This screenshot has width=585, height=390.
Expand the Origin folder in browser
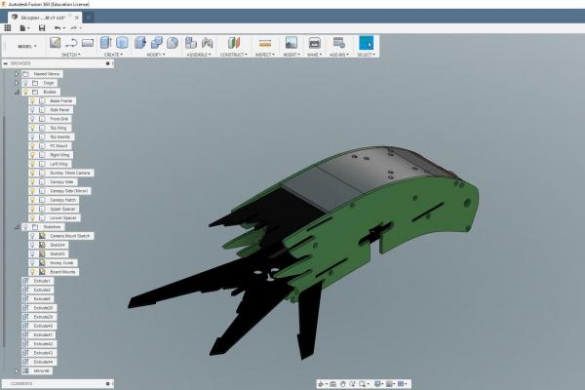(17, 83)
